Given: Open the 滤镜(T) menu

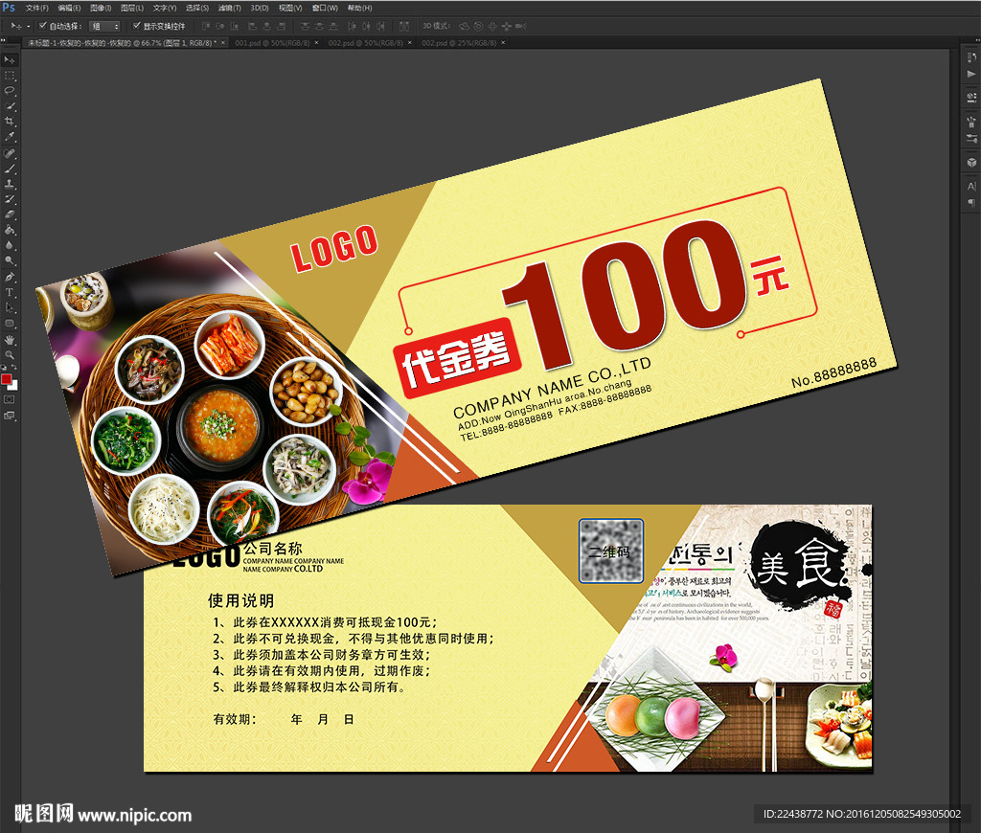Looking at the screenshot, I should pyautogui.click(x=228, y=8).
